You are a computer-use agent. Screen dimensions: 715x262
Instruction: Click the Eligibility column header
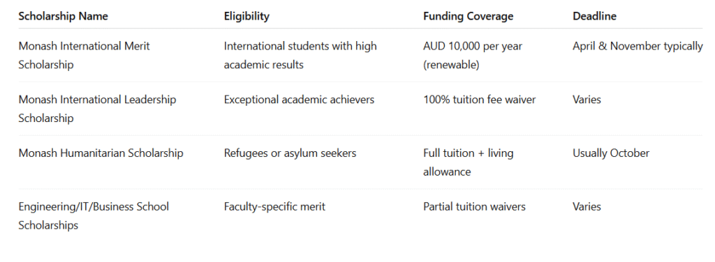click(246, 17)
